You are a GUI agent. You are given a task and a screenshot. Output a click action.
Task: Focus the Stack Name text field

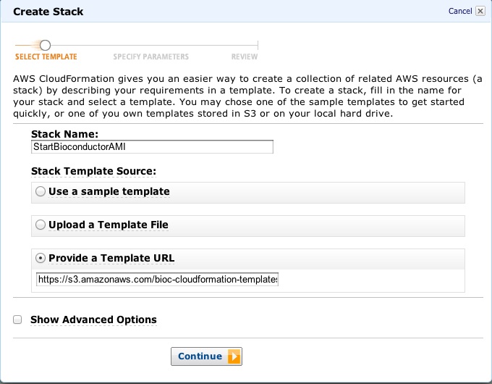click(152, 147)
